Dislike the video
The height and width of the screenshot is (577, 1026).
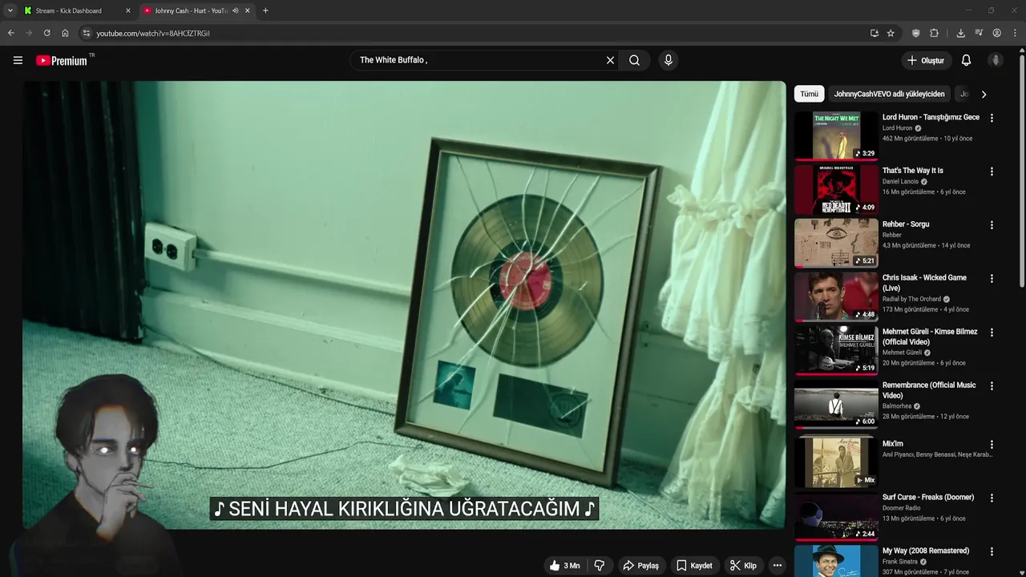[599, 566]
